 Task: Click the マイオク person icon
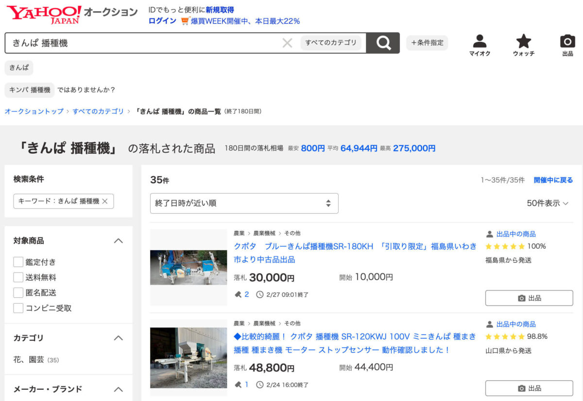480,41
